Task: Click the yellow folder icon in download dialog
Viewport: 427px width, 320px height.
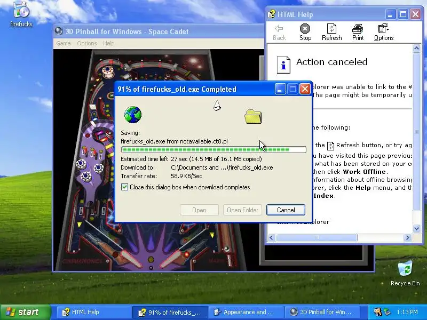Action: click(253, 116)
